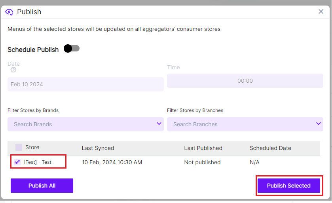332x203 pixels.
Task: Toggle the Schedule Publish switch
Action: (x=72, y=49)
